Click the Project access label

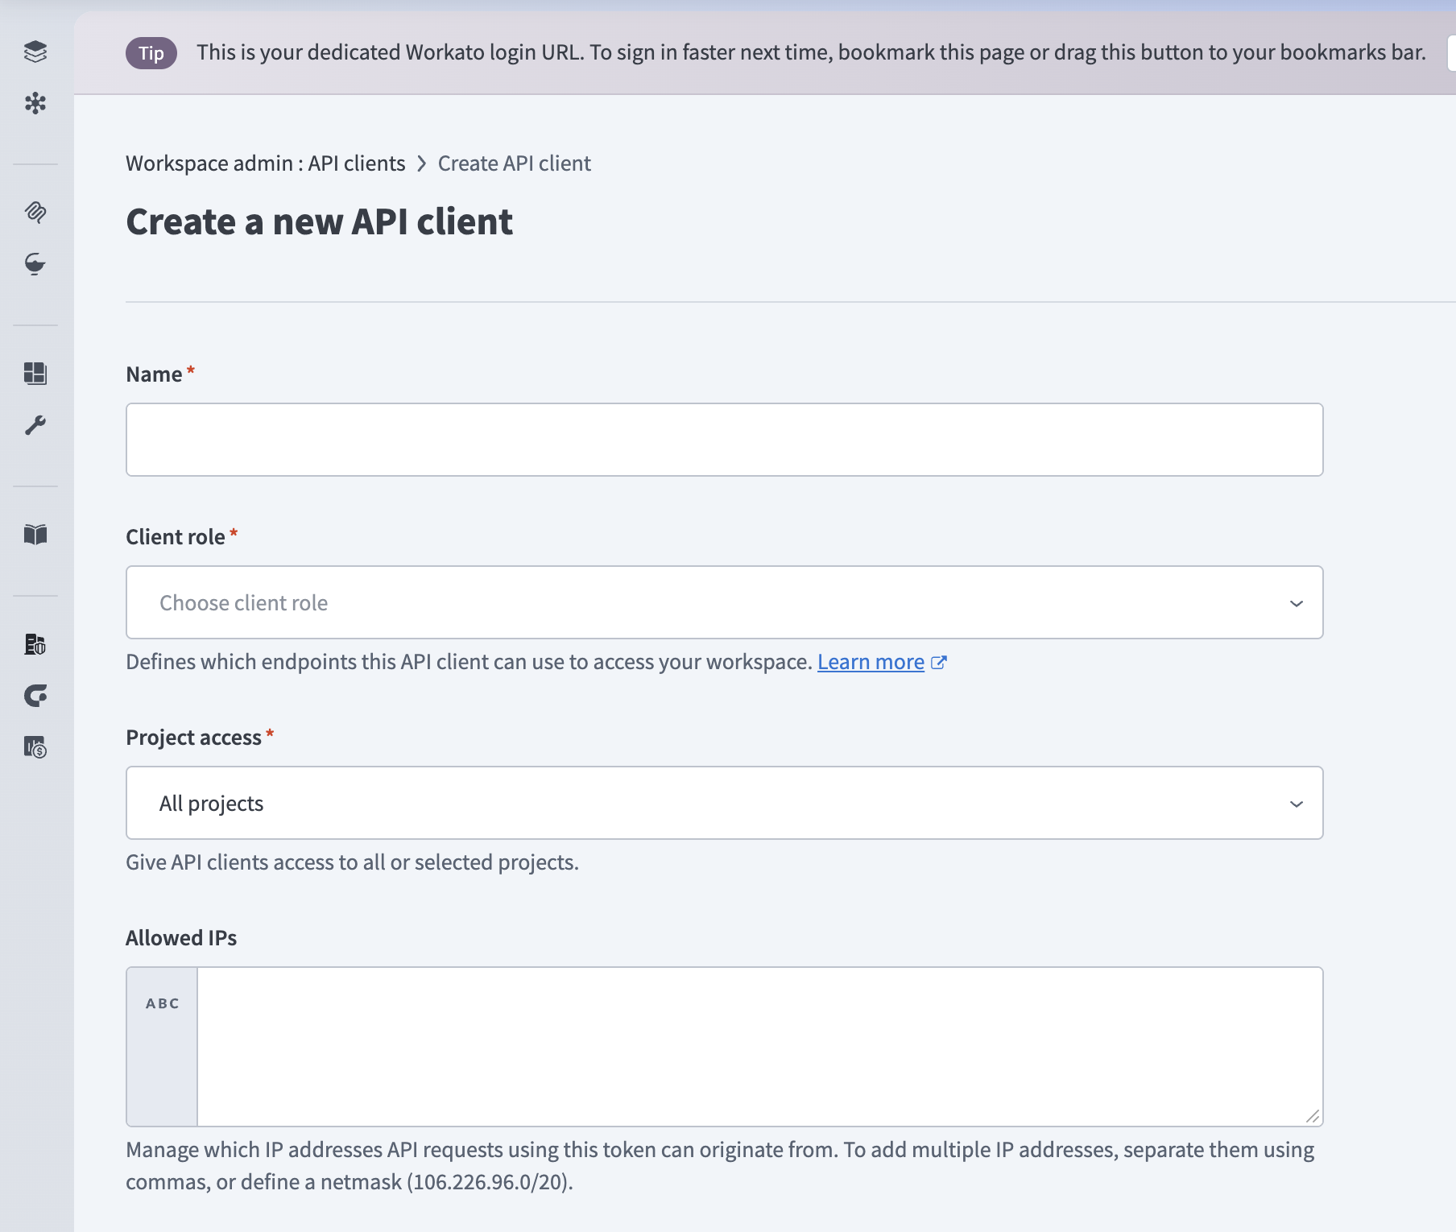click(194, 738)
